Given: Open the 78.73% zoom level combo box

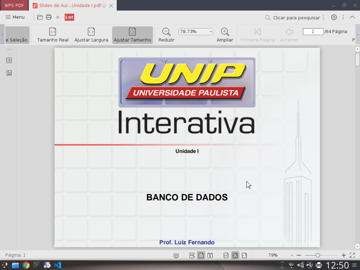Looking at the screenshot, I should coord(195,31).
